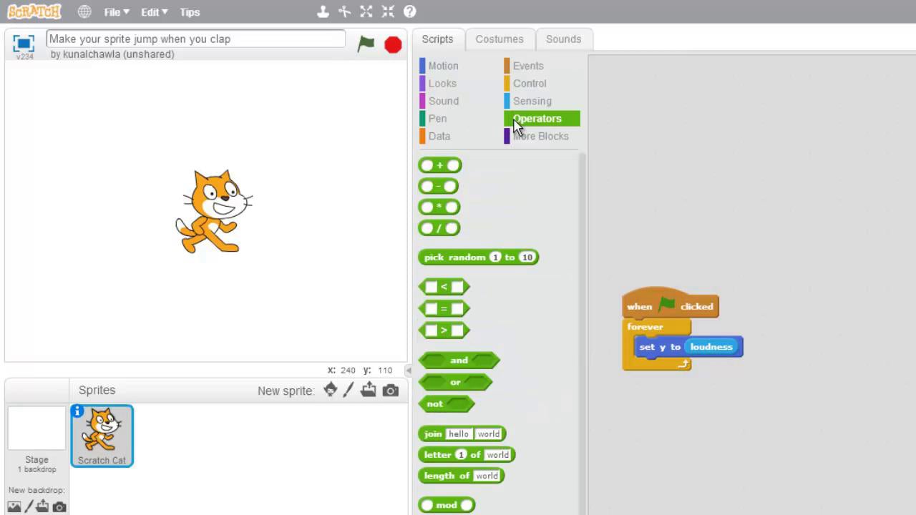Switch to the Scripts tab
This screenshot has width=916, height=515.
(437, 39)
